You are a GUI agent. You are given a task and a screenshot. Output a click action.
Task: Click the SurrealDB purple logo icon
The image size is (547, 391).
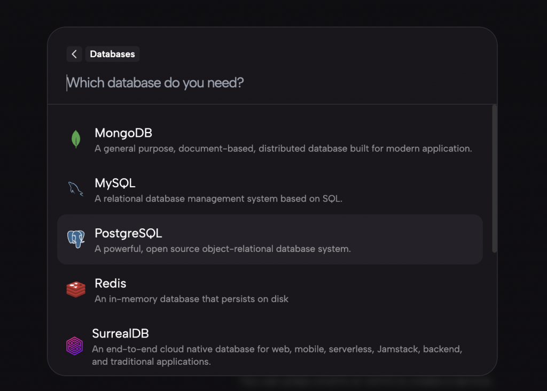74,346
